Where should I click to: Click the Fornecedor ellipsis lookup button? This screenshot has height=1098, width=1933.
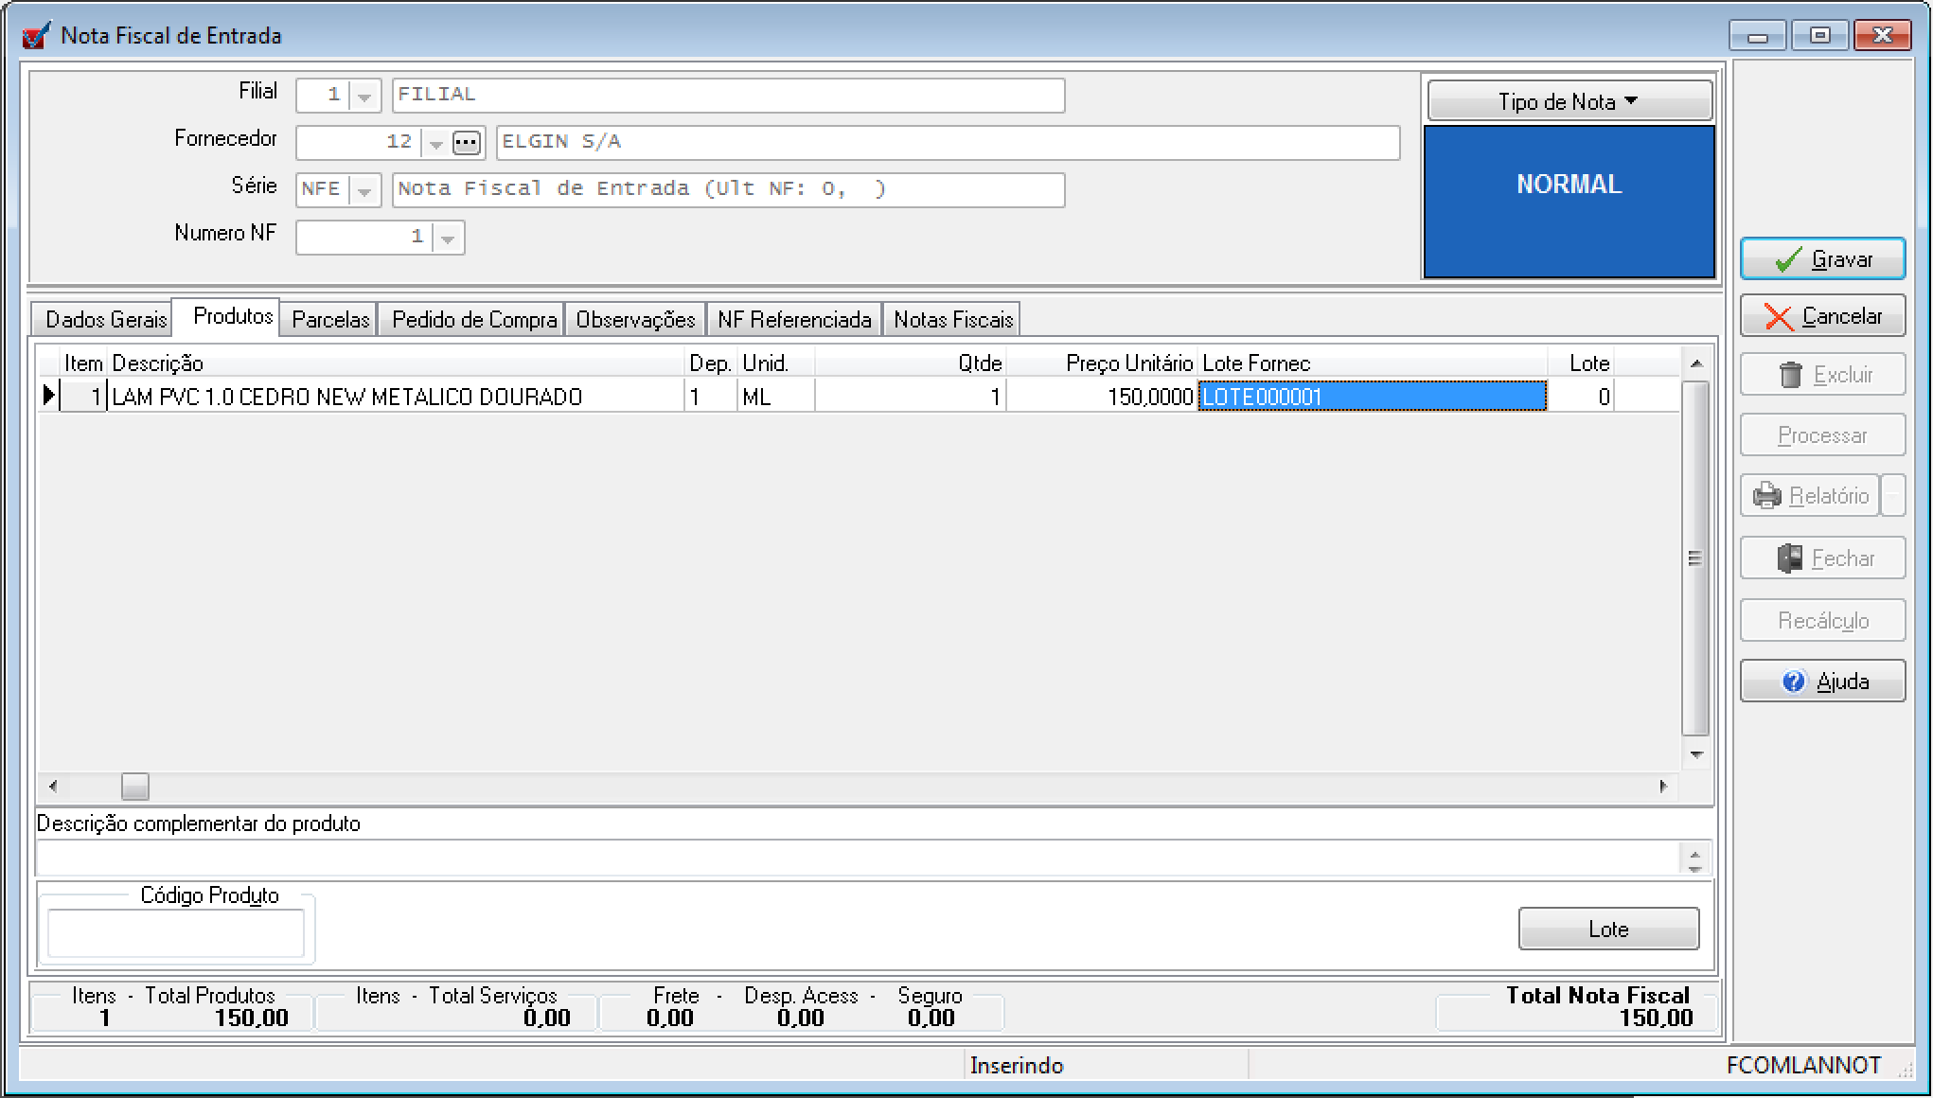(466, 143)
